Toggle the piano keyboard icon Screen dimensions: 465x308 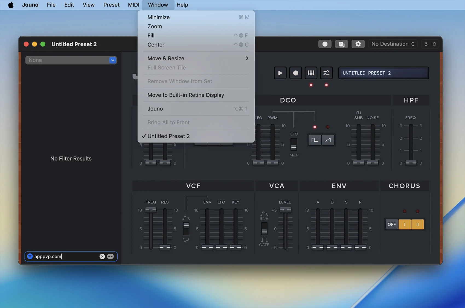point(311,73)
